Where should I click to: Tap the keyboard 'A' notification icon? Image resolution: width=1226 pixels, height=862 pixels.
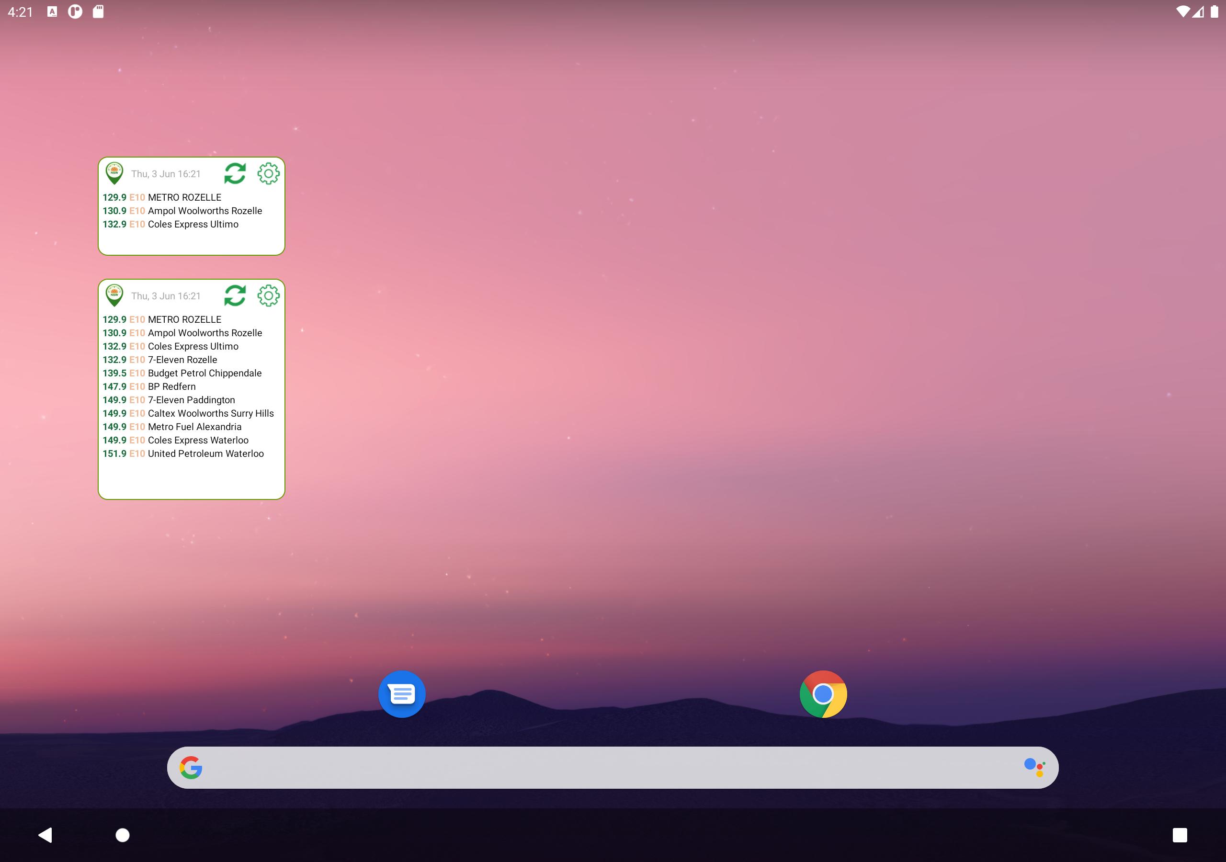(52, 12)
